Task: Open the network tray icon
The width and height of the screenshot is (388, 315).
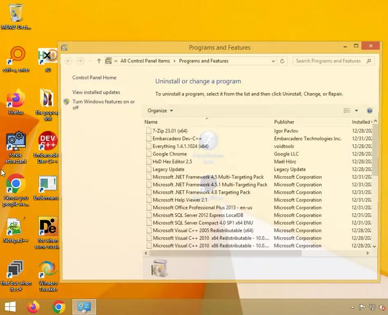Action: tap(372, 307)
